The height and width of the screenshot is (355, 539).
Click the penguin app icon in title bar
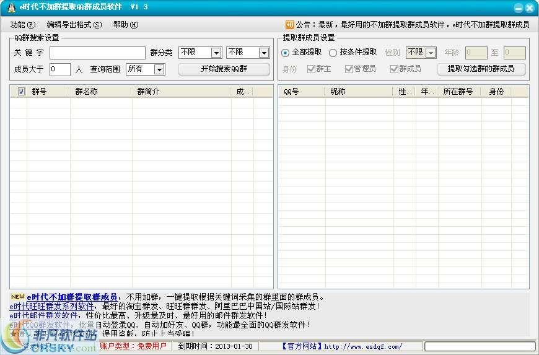pos(11,7)
